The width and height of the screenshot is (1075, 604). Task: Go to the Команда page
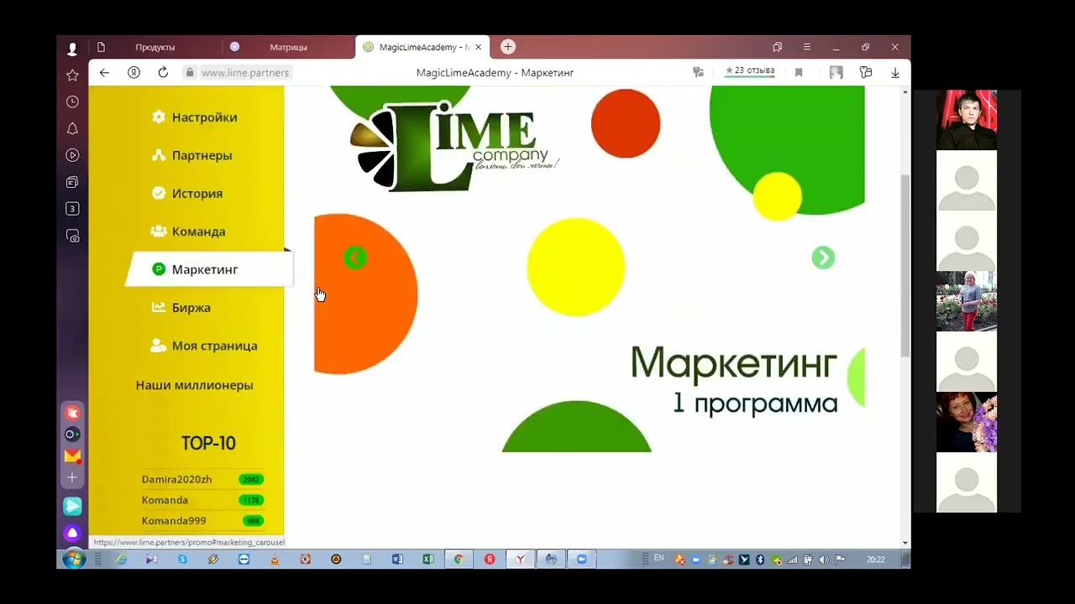click(188, 232)
